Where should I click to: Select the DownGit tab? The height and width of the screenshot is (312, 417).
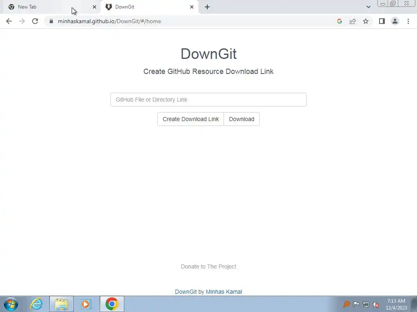149,7
